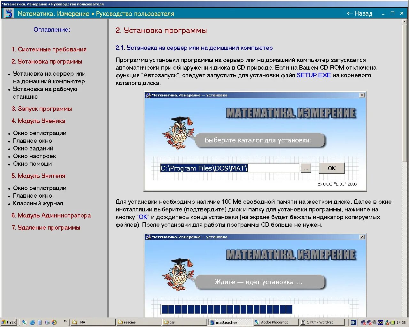Open Классный журнал item
Image resolution: width=409 pixels, height=327 pixels.
coord(38,203)
